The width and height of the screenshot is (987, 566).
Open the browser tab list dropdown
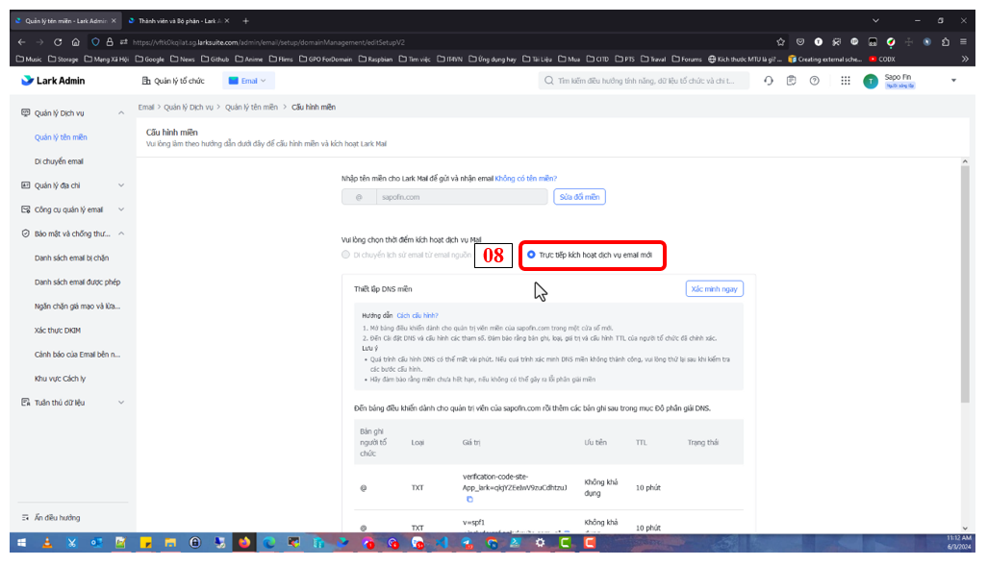875,21
